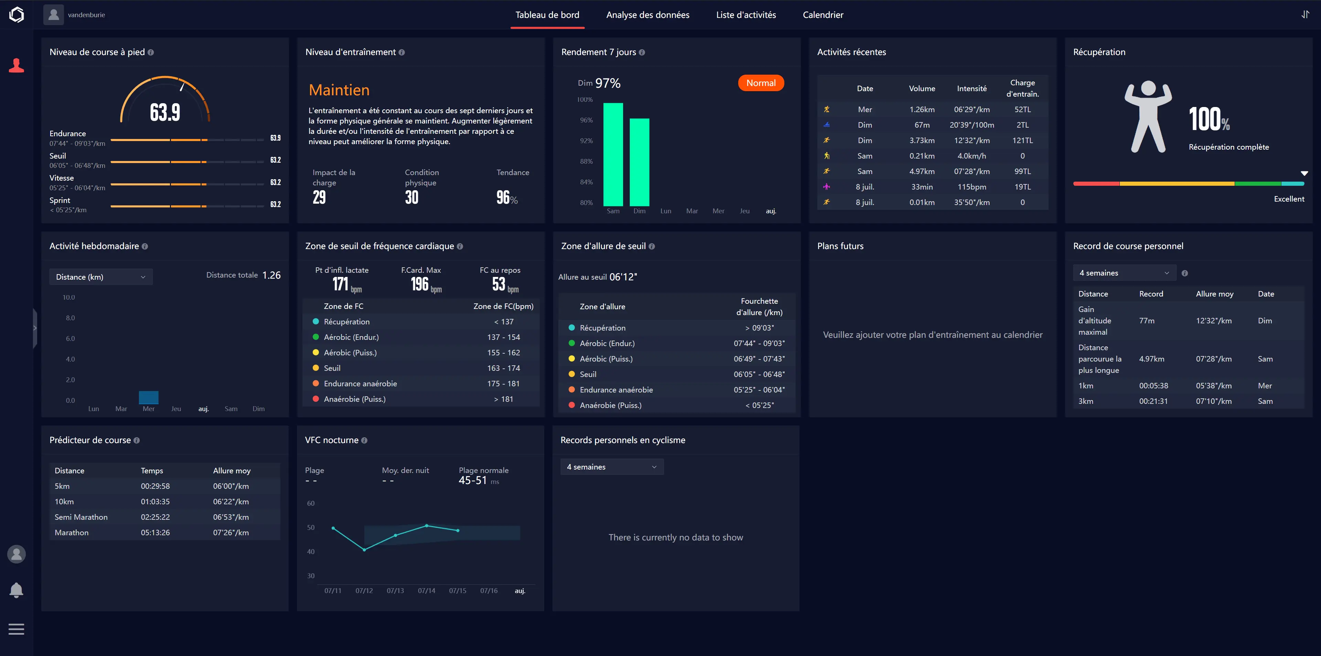Select Mer 1.26km activity row
1321x656 pixels.
point(932,109)
